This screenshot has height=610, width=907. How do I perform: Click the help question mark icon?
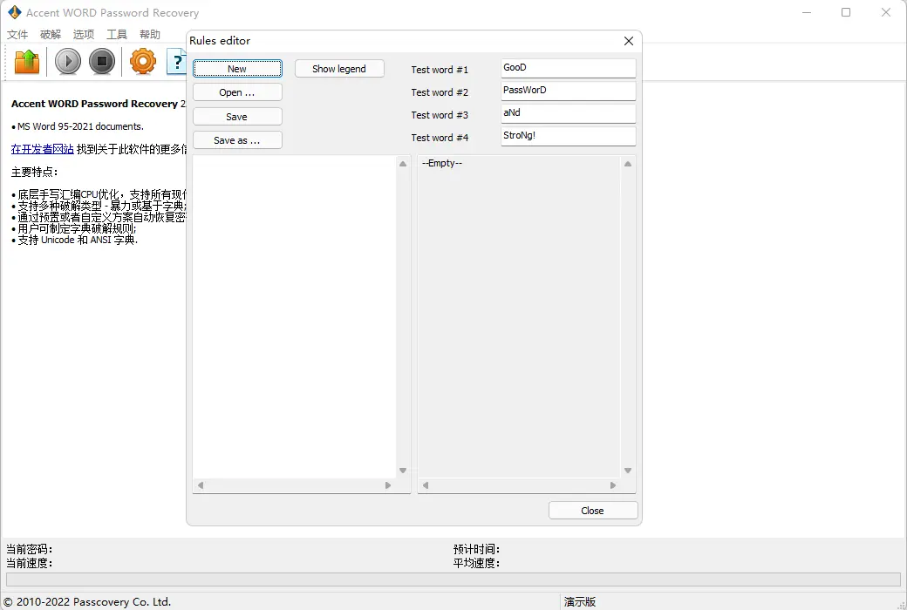(176, 61)
